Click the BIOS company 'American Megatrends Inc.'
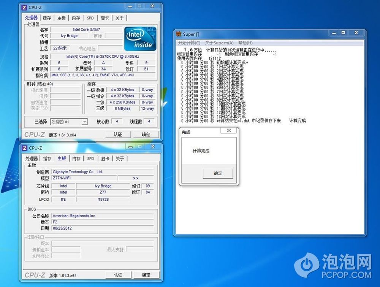The image size is (380, 287). (103, 216)
